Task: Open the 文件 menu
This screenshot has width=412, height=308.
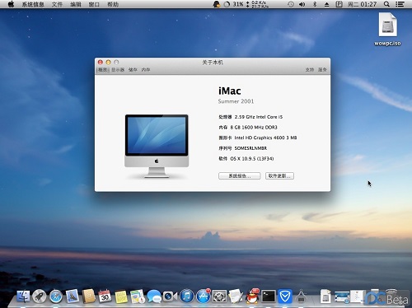Action: pyautogui.click(x=57, y=4)
